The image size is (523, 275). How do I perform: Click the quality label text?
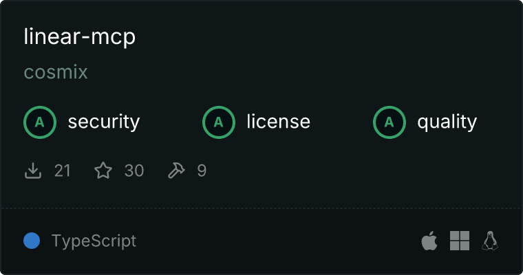447,122
